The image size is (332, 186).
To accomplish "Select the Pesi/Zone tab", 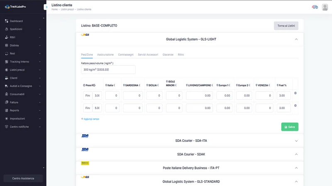I will (87, 55).
